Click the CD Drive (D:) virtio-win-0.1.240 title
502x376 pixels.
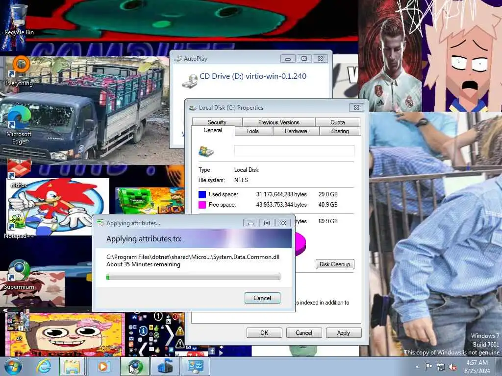point(253,76)
